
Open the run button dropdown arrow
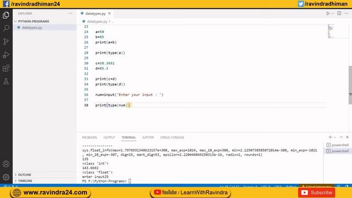[333, 13]
